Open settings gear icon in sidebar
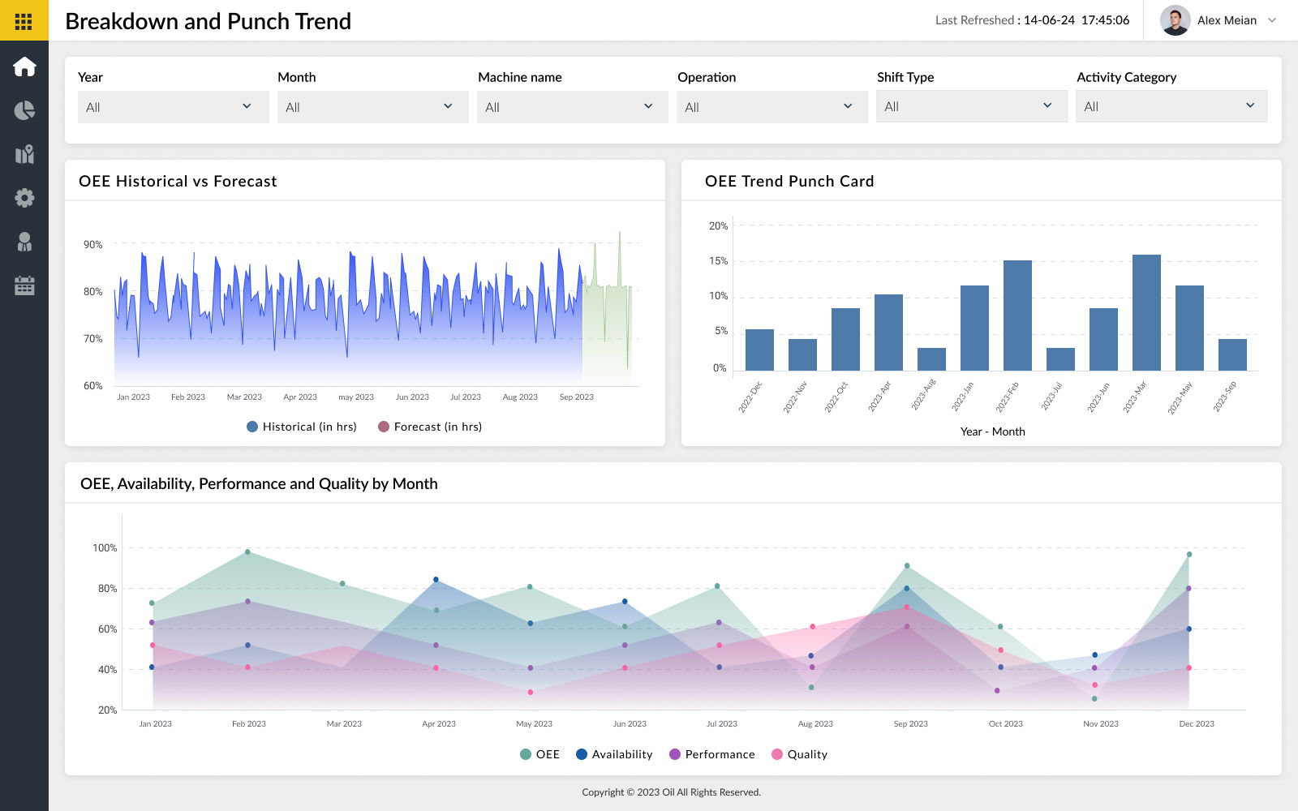 coord(24,198)
